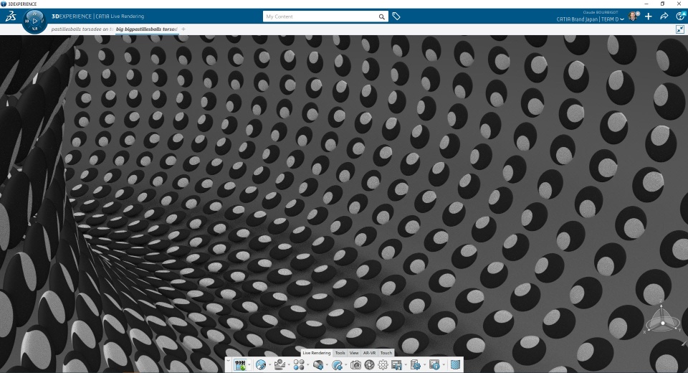688x373 pixels.
Task: Click the image information icon
Action: 434,364
